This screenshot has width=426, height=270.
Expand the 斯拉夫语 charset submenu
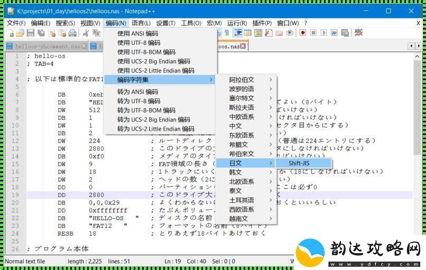[x=246, y=108]
